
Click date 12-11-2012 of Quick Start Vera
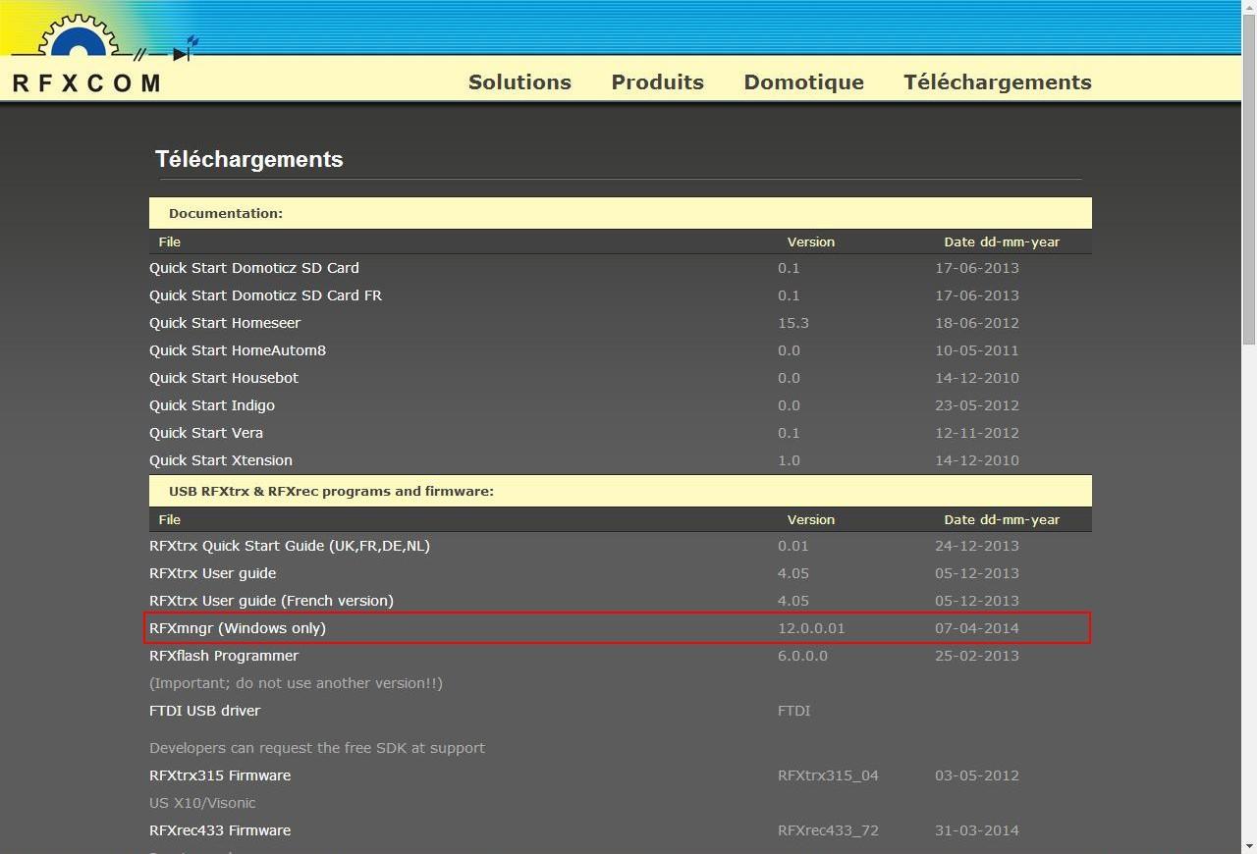coord(977,433)
